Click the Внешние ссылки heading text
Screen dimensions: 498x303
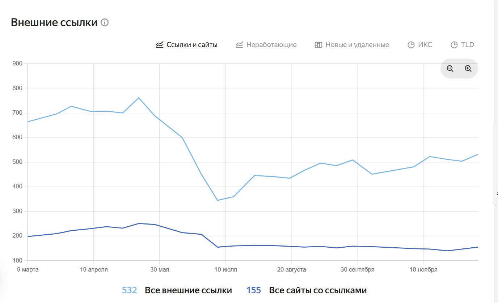coord(54,22)
